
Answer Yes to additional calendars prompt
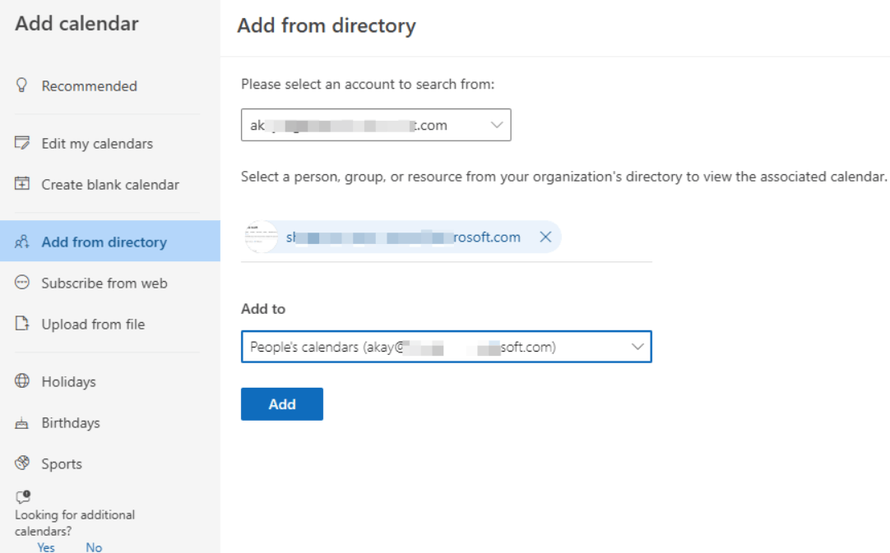pos(46,547)
